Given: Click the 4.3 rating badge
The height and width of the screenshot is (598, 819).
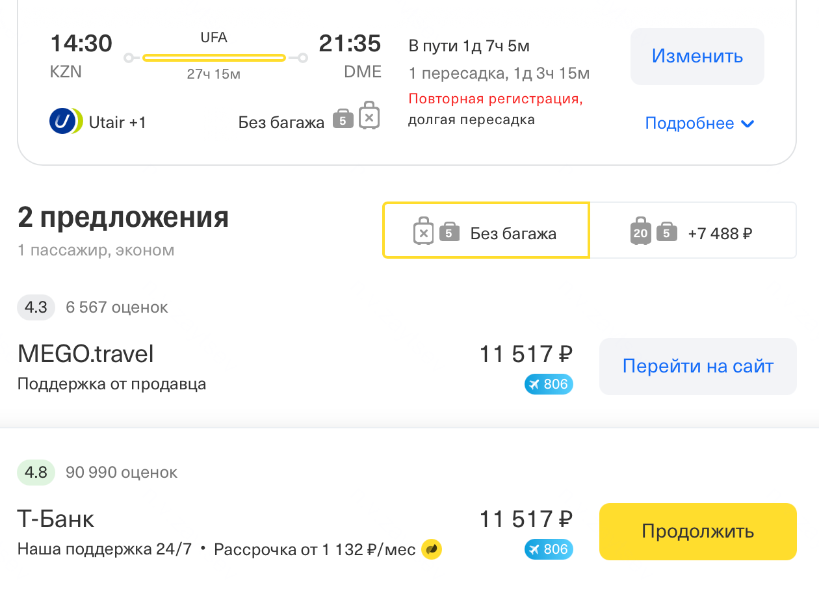Looking at the screenshot, I should [x=36, y=307].
